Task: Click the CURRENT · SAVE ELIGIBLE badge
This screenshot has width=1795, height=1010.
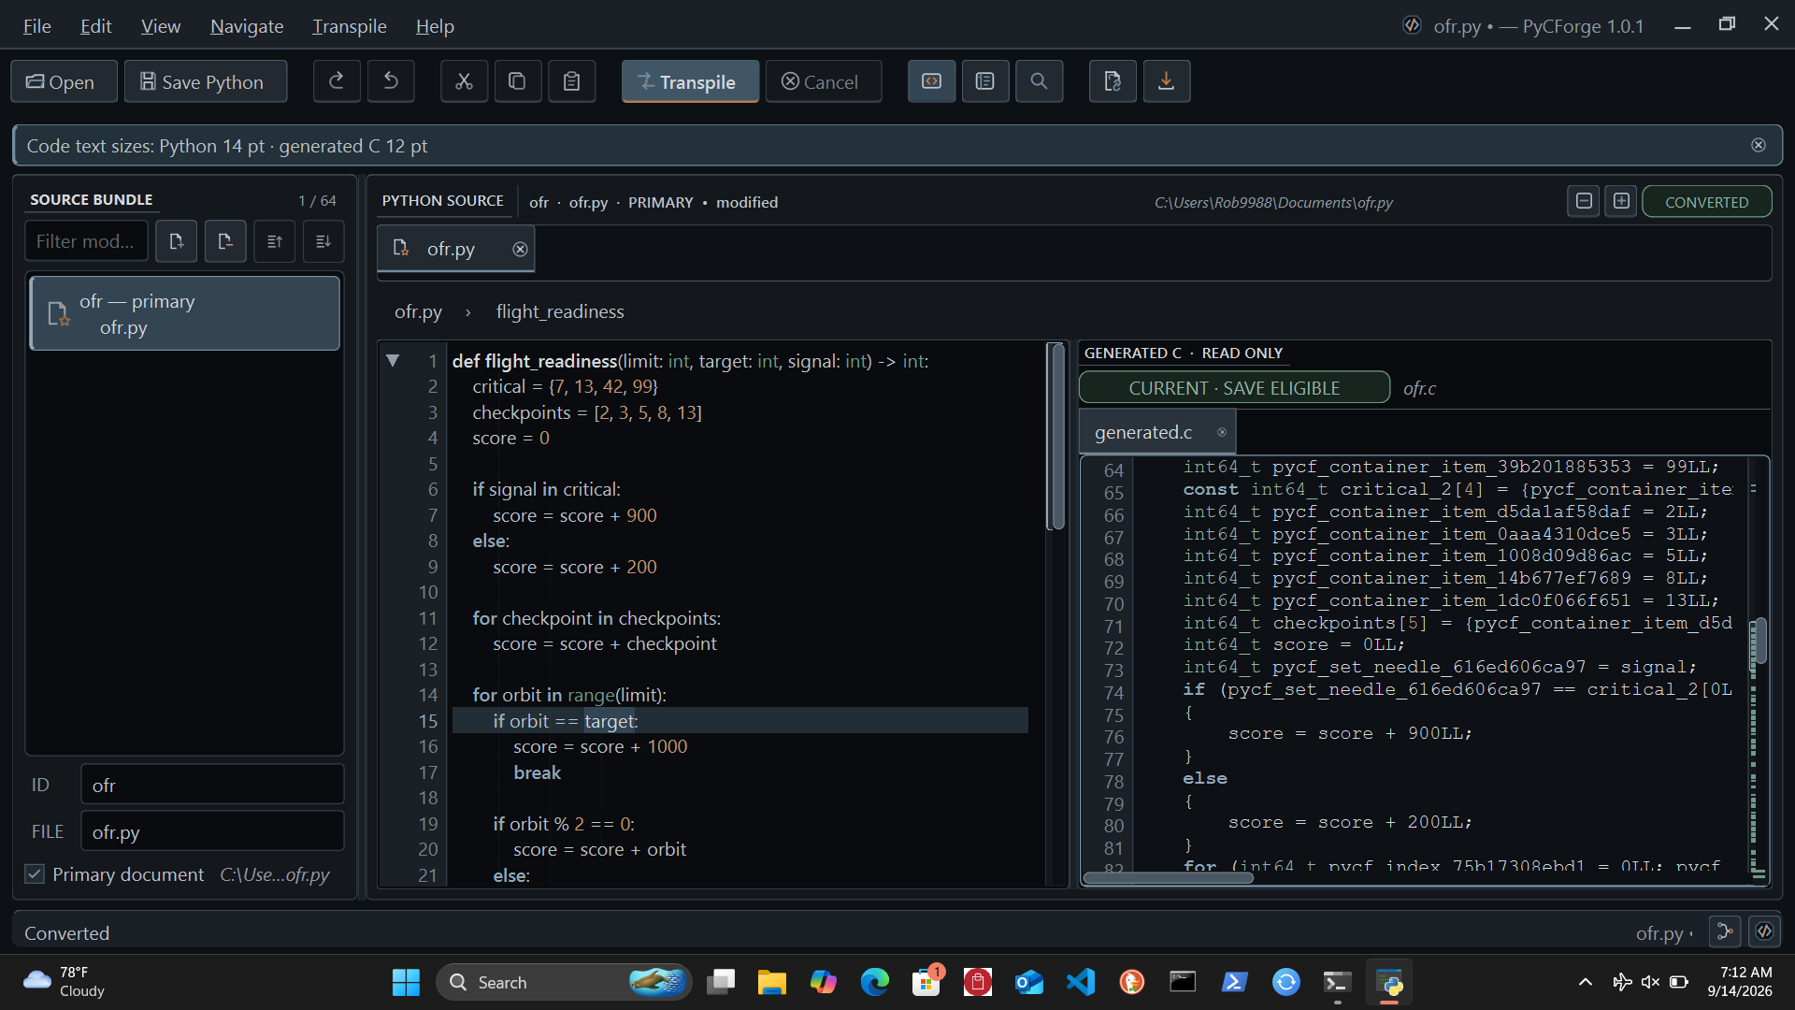Action: [1234, 388]
